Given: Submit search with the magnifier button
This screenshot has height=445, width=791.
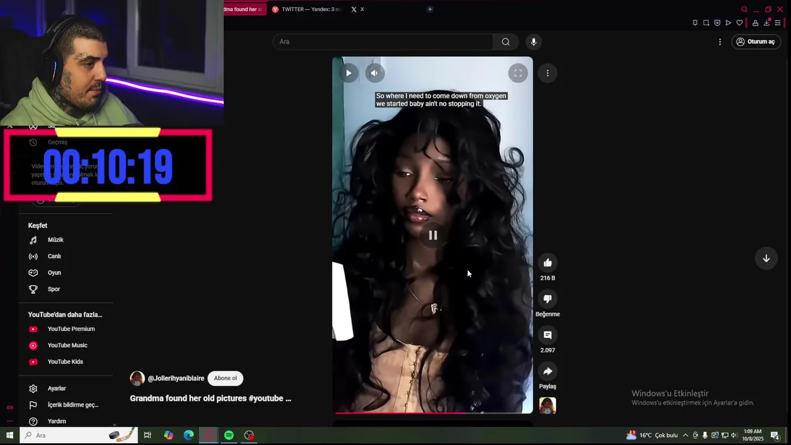Looking at the screenshot, I should (x=505, y=41).
